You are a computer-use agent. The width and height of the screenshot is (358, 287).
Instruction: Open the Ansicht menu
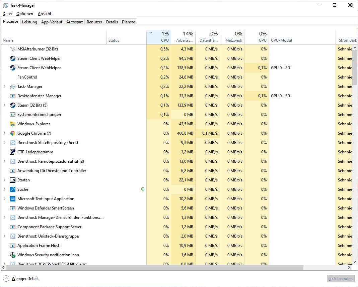45,14
